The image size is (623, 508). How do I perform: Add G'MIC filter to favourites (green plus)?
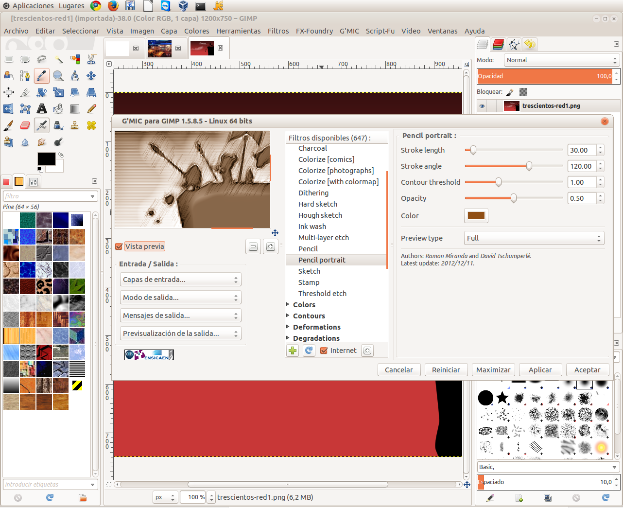tap(293, 350)
